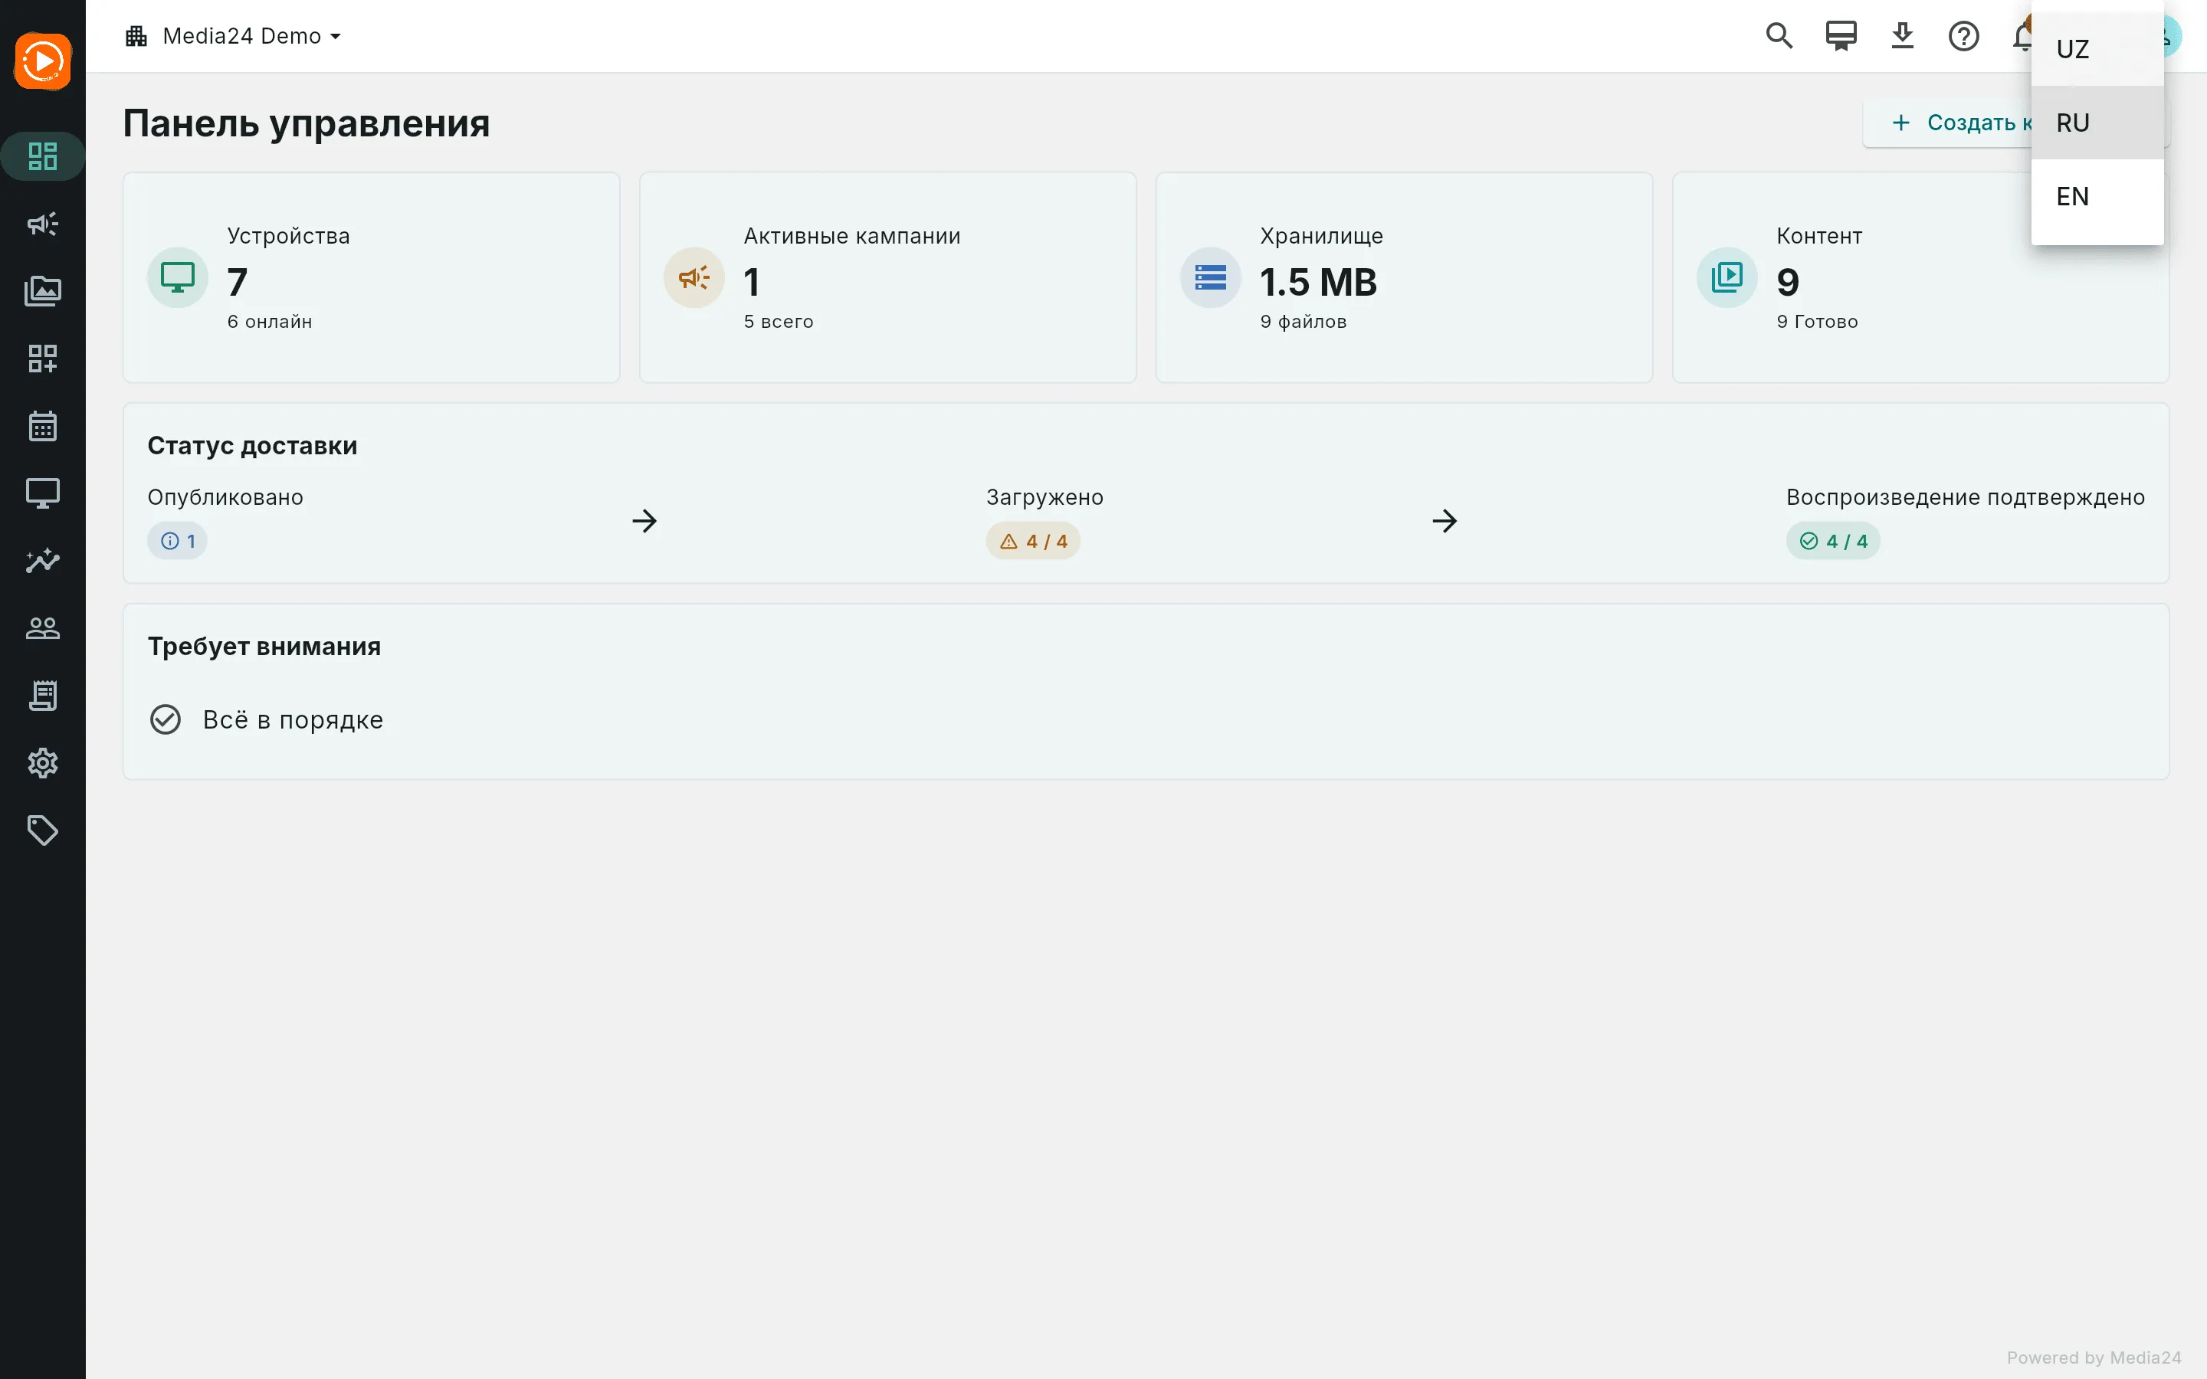The width and height of the screenshot is (2207, 1379).
Task: Click the 9 Готово text
Action: pyautogui.click(x=1817, y=321)
